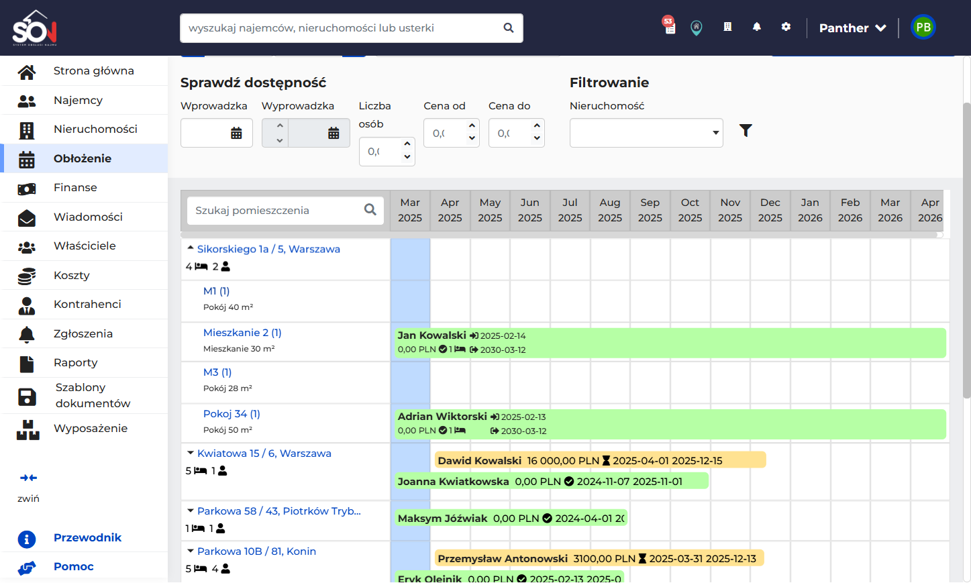The height and width of the screenshot is (583, 971).
Task: Focus the Szukaj pomieszczenia field
Action: point(276,211)
